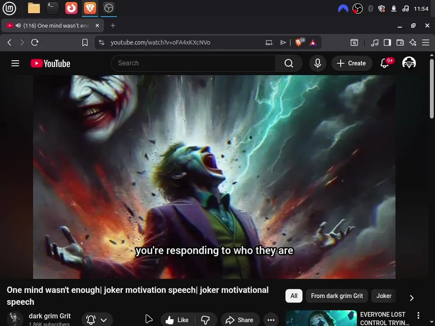The width and height of the screenshot is (435, 326).
Task: Go forward in browser history
Action: [22, 43]
